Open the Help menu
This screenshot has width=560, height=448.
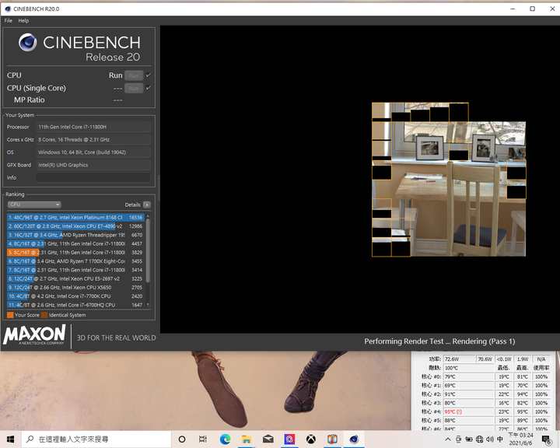tap(23, 21)
